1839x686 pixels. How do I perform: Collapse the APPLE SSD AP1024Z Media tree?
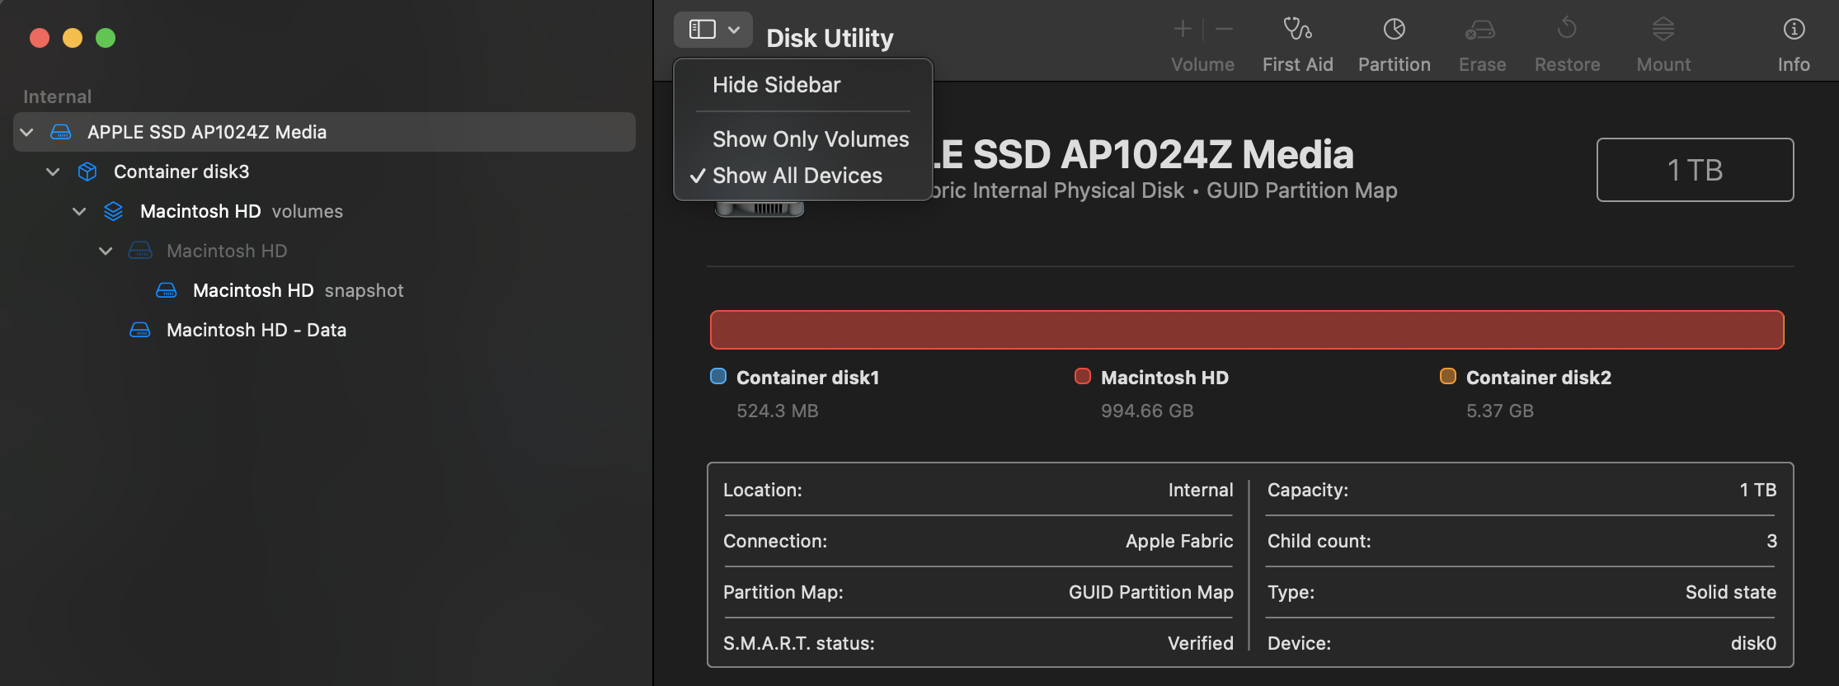(27, 132)
